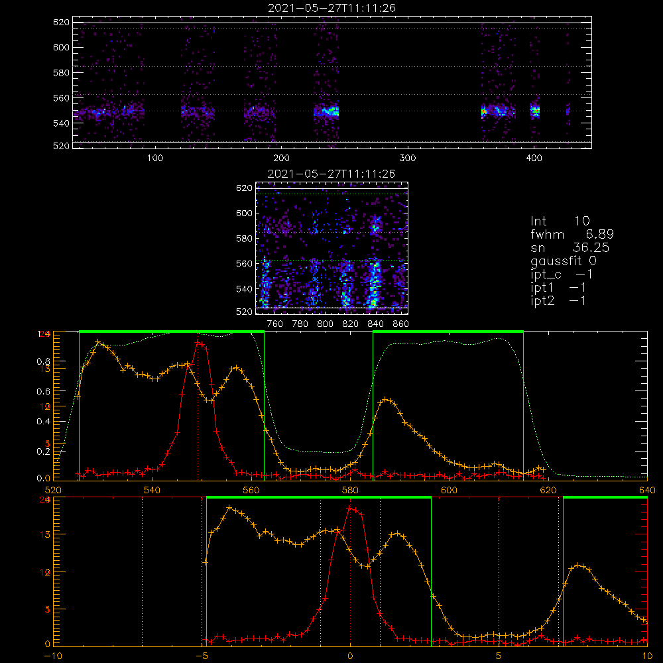Click the red peak of the upper profile plot

[198, 343]
